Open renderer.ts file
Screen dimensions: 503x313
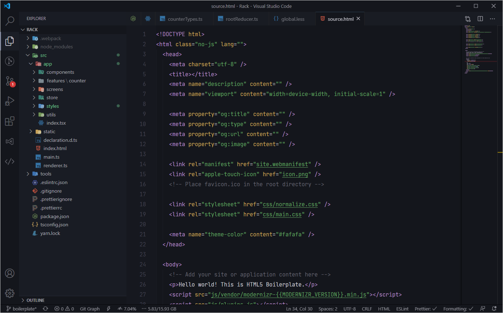point(73,165)
